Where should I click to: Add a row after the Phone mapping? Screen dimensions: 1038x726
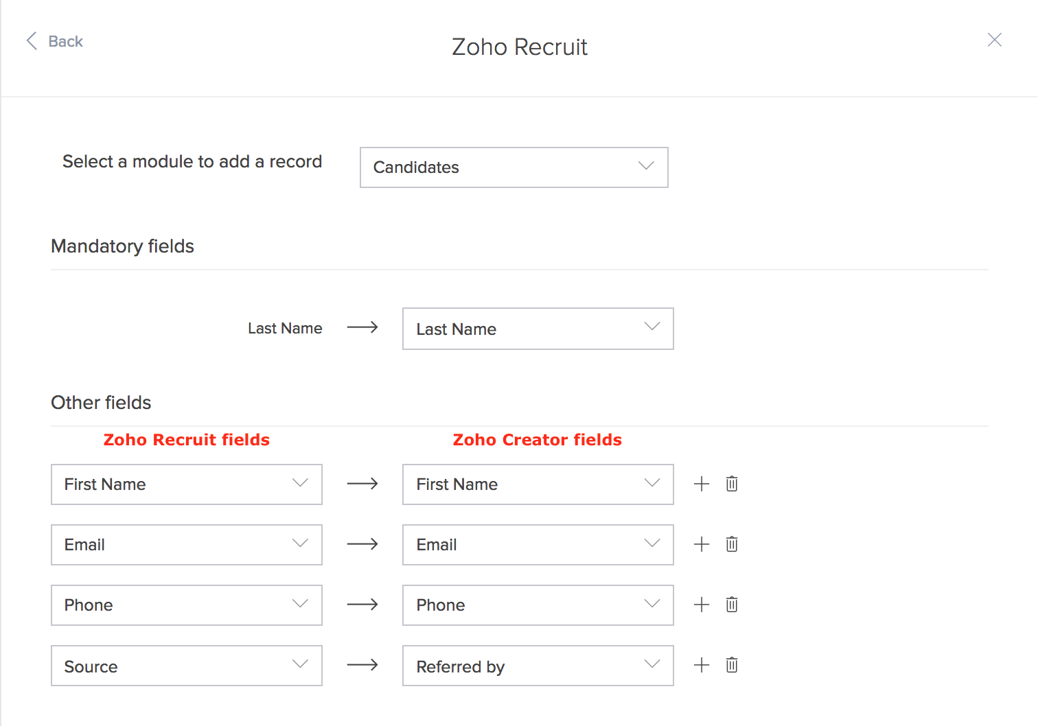(702, 605)
